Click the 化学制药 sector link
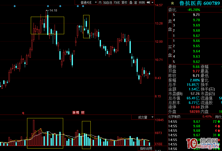 (174, 117)
